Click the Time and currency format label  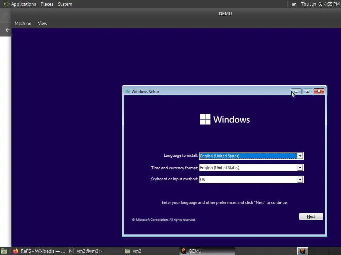(x=174, y=168)
